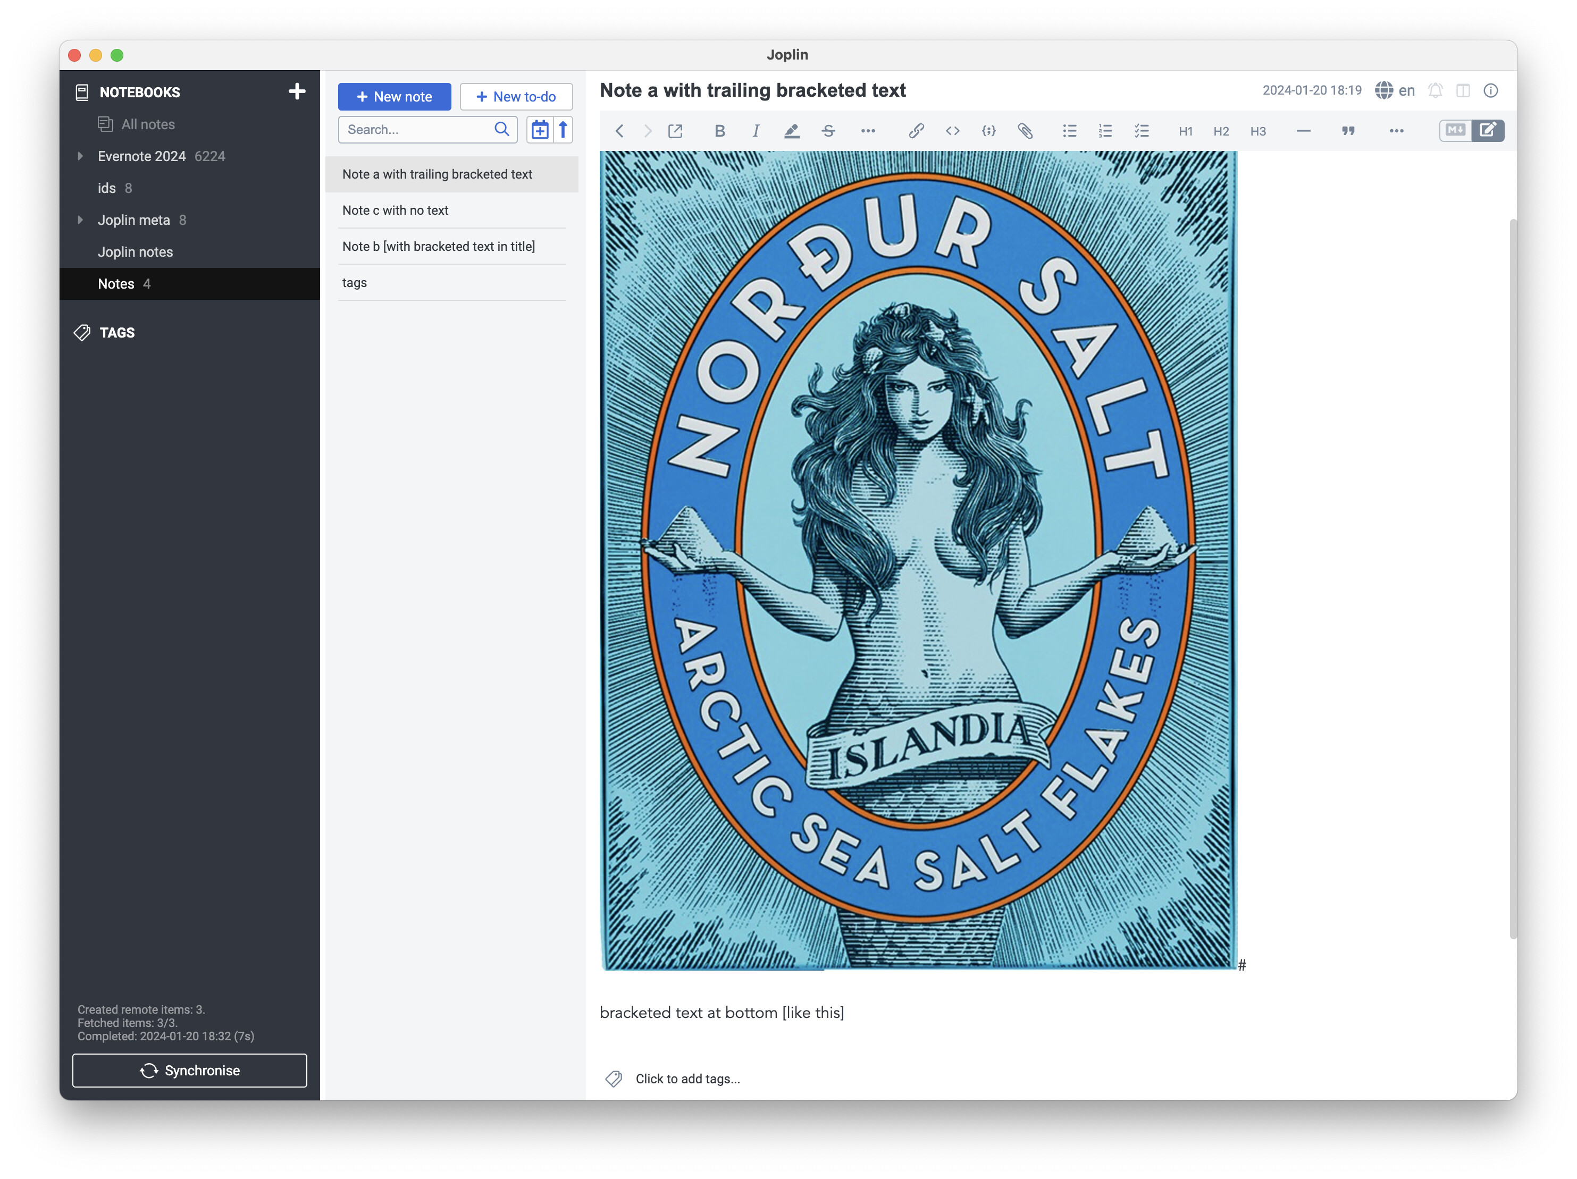This screenshot has width=1577, height=1179.
Task: Insert inline code
Action: 952,131
